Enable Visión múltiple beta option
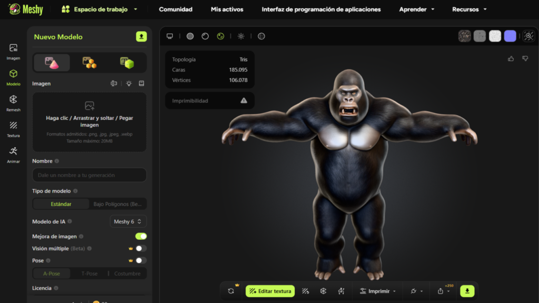The width and height of the screenshot is (539, 303). (141, 248)
